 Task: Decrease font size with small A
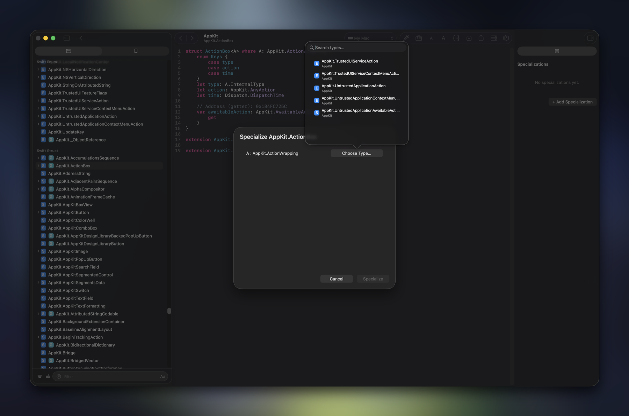431,38
